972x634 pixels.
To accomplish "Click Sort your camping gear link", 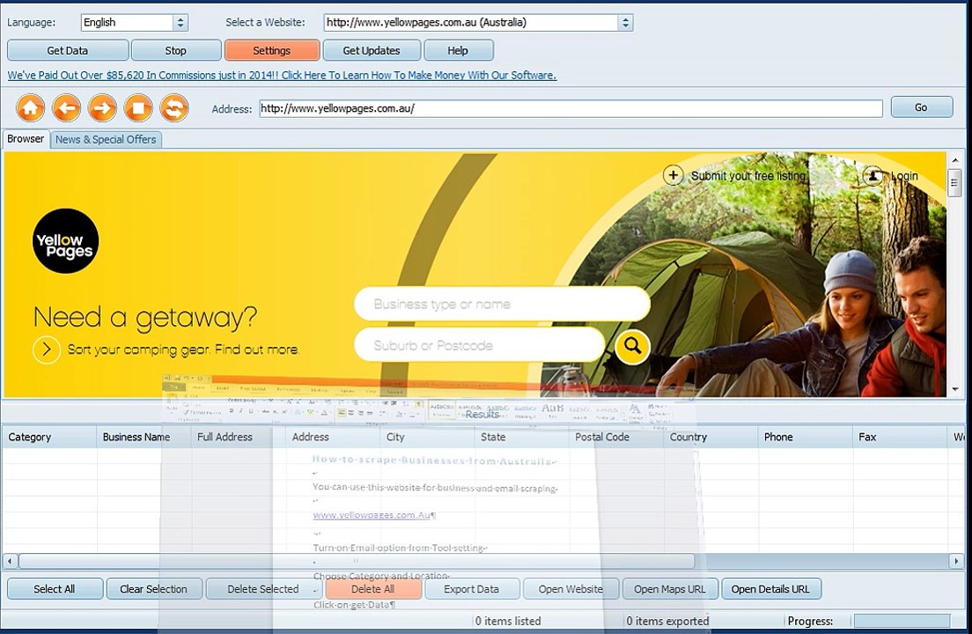I will [183, 350].
